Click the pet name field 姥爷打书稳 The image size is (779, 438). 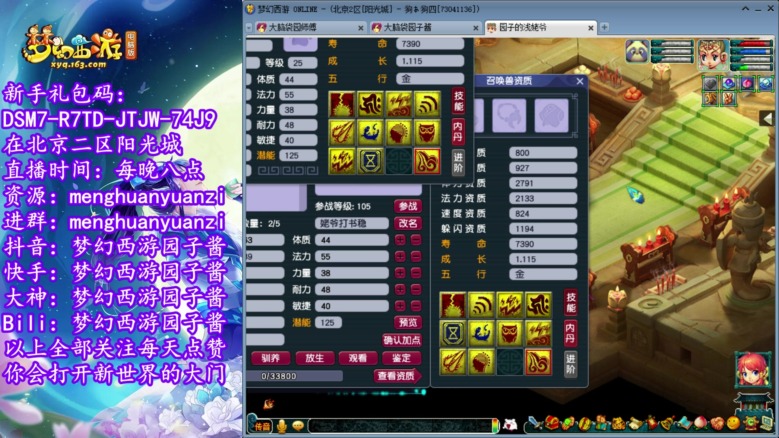tap(352, 223)
